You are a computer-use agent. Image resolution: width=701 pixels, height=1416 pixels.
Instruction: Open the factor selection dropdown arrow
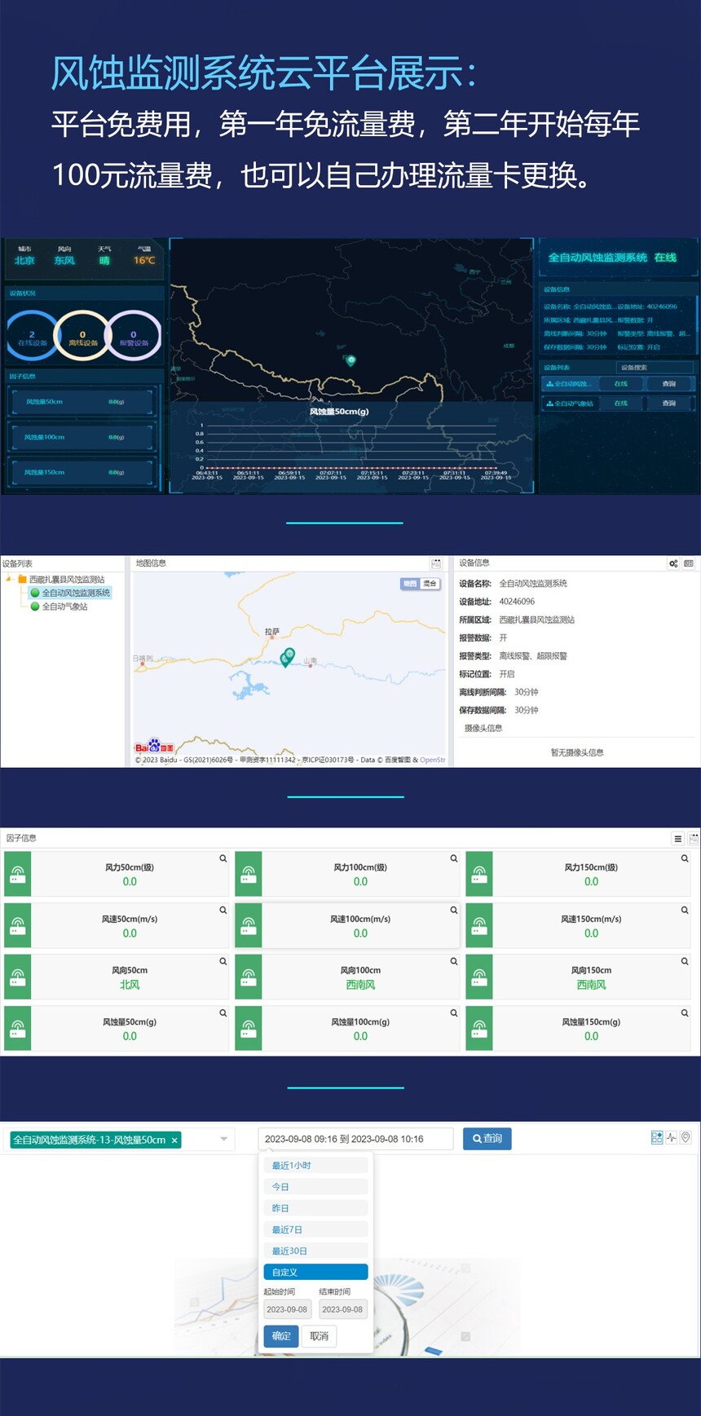223,1139
